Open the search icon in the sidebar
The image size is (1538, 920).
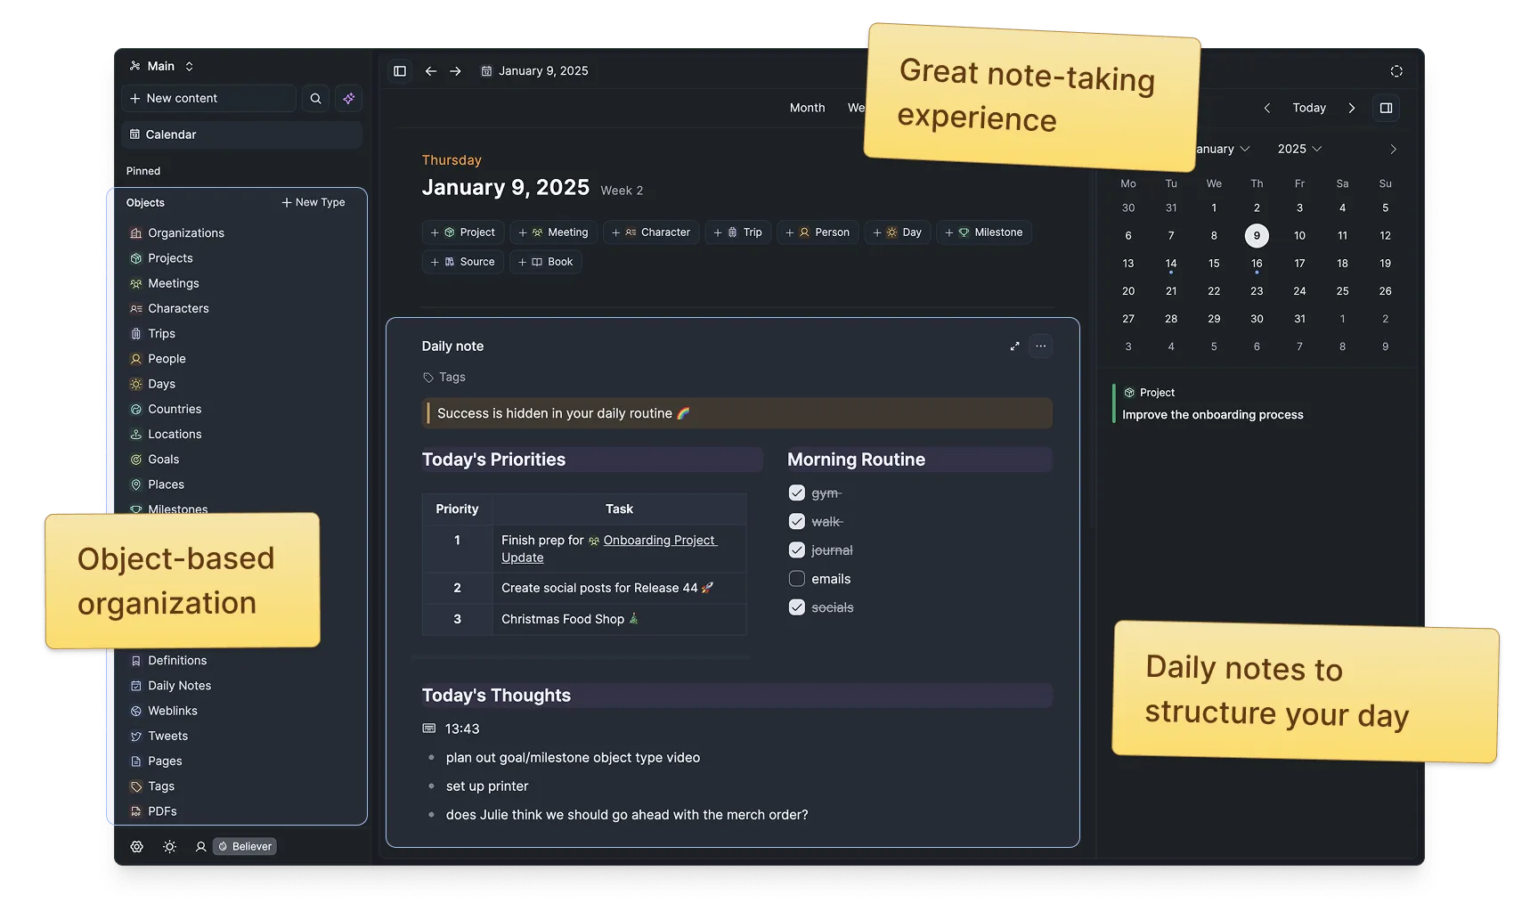(315, 98)
